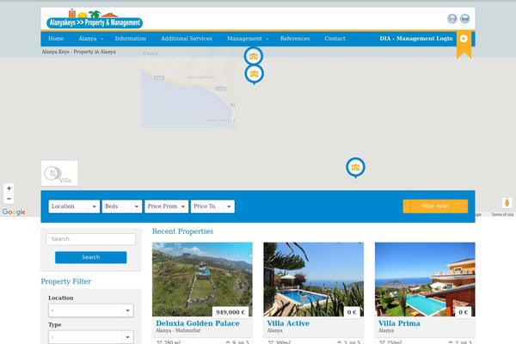Screen dimensions: 516x344
Task: Open the Contact menu item
Action: pyautogui.click(x=335, y=39)
